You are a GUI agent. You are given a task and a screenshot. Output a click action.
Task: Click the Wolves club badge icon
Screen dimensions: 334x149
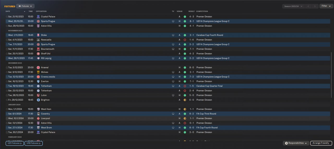38,72
